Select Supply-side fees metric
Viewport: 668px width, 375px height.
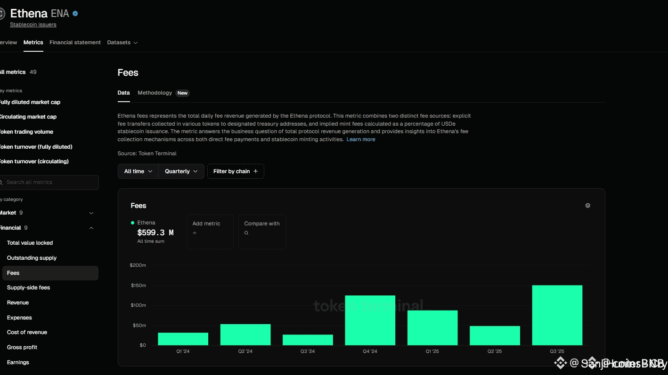[x=28, y=287]
